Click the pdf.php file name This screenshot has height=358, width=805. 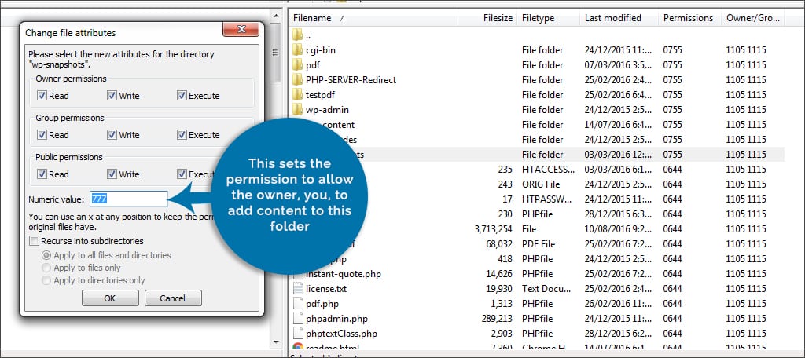click(x=322, y=304)
